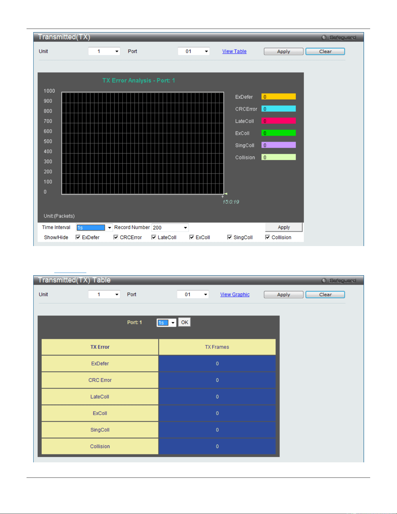Click the 15:0:19 time marker below chart

(x=231, y=202)
